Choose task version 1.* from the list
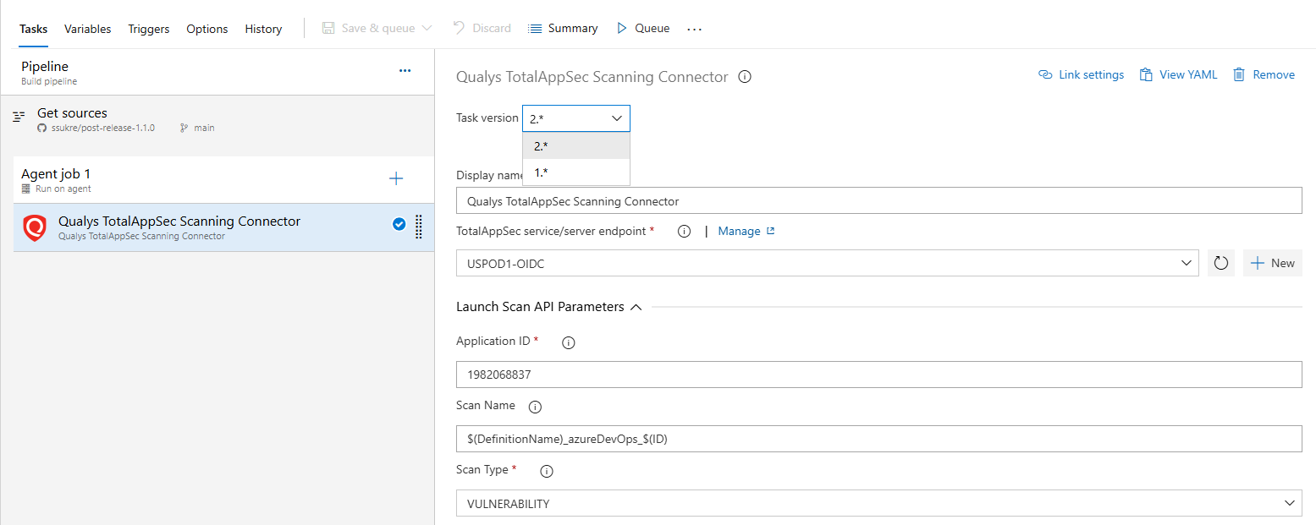This screenshot has height=525, width=1316. click(x=575, y=172)
